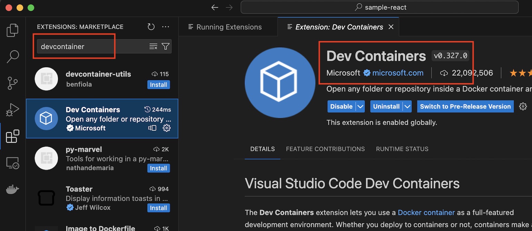
Task: Click the Toaster extension icon
Action: click(46, 198)
